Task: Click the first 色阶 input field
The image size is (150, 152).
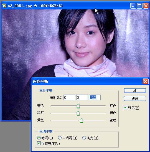Action: [x=69, y=97]
